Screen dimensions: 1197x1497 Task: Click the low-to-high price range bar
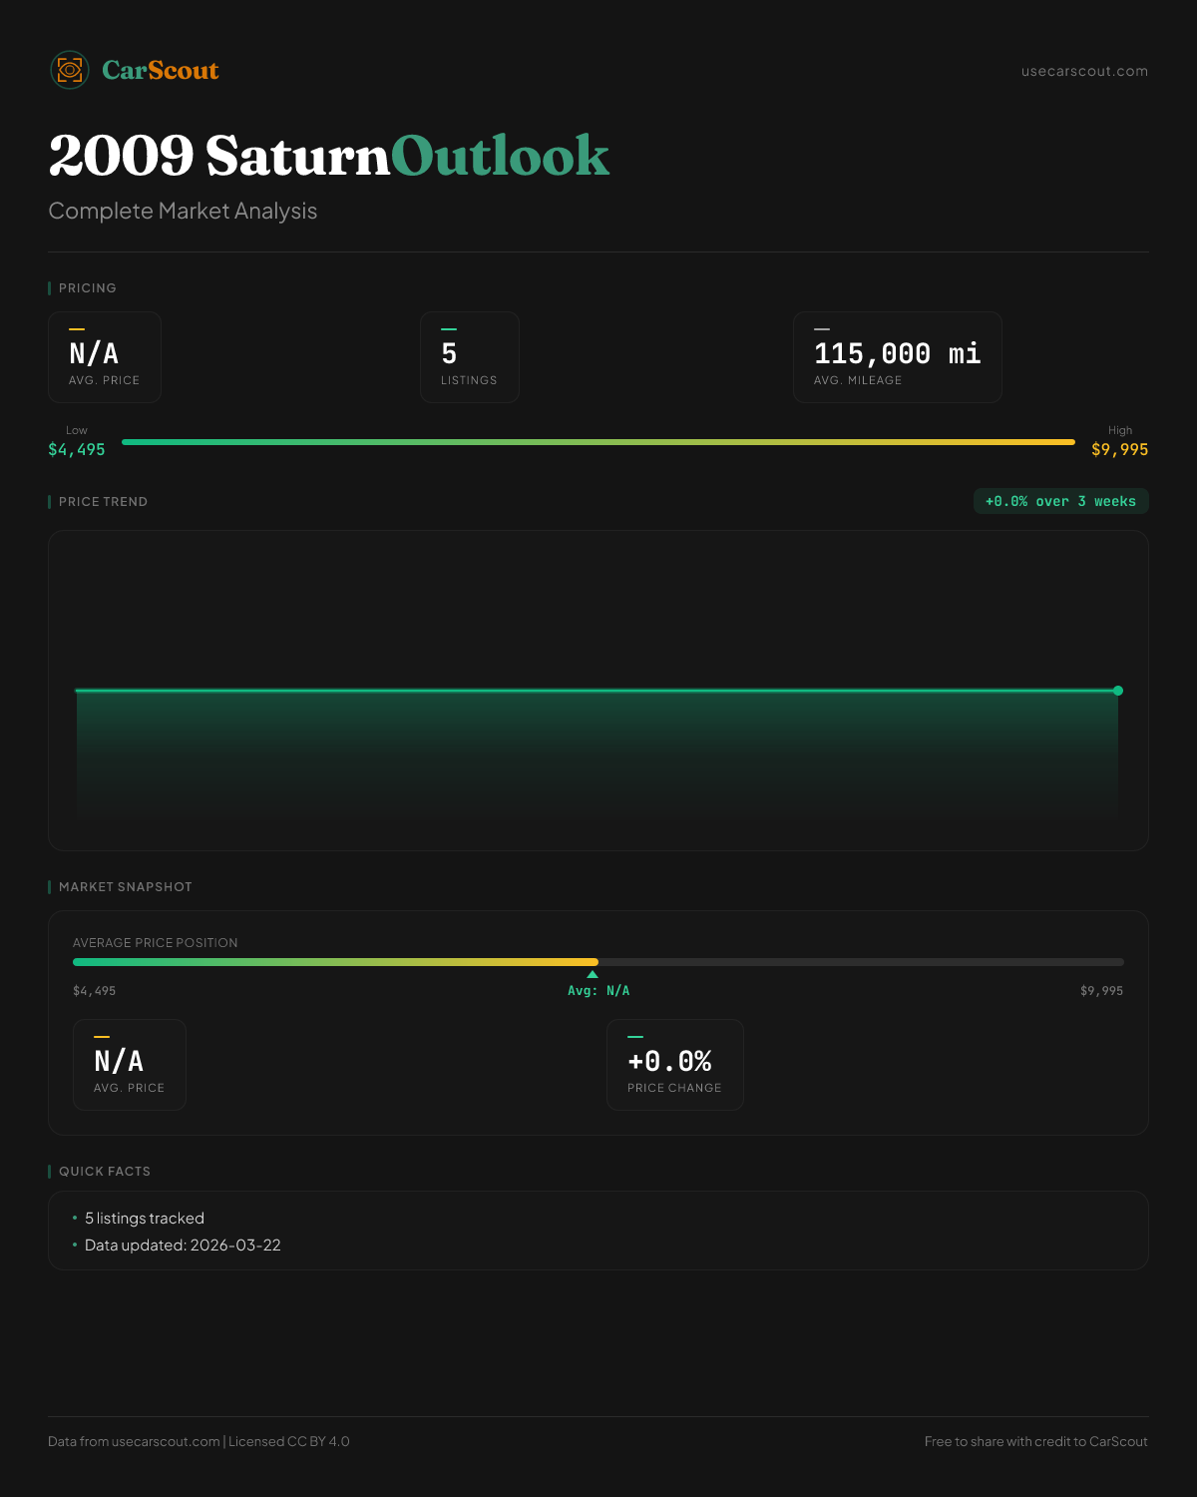598,441
